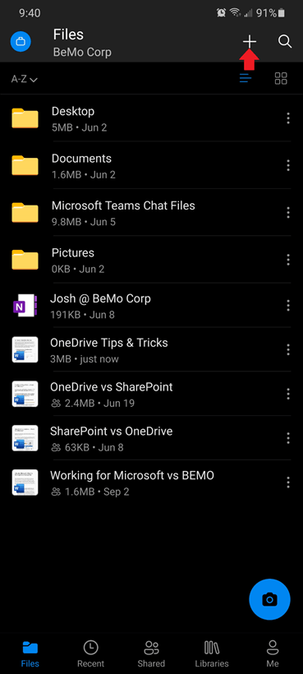Open more options for OneDrive Tips & Tricks
This screenshot has width=303, height=674.
(x=288, y=350)
